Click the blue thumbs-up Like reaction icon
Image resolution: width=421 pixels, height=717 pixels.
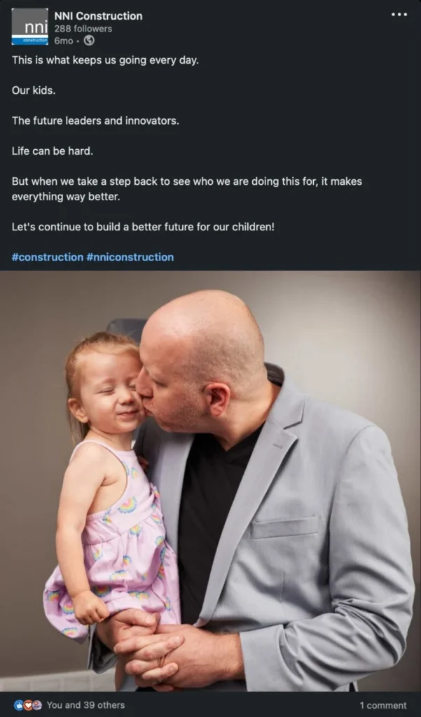point(19,705)
